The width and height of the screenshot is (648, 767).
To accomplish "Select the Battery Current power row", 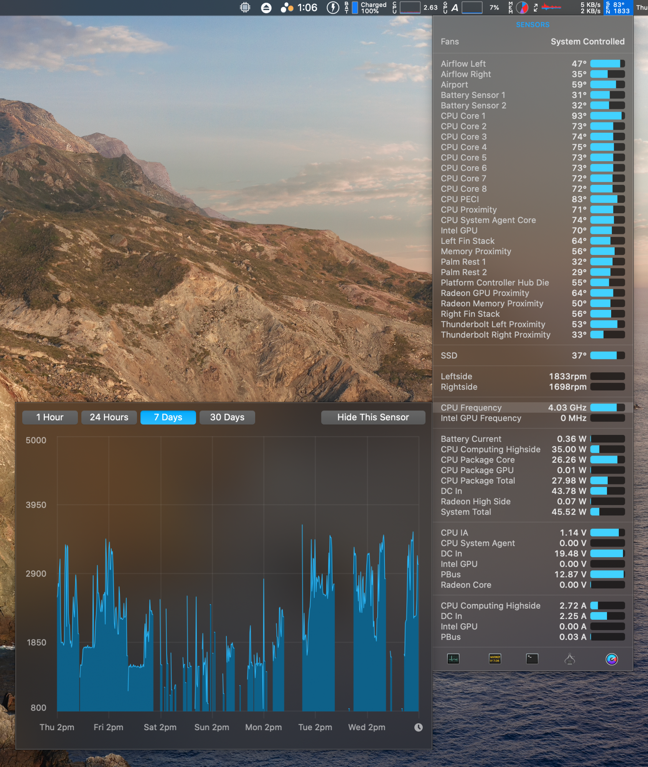I will [533, 439].
